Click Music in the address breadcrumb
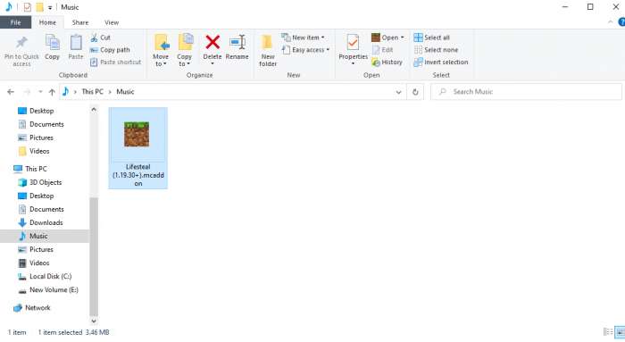Screen dimensions: 625x342 [125, 92]
